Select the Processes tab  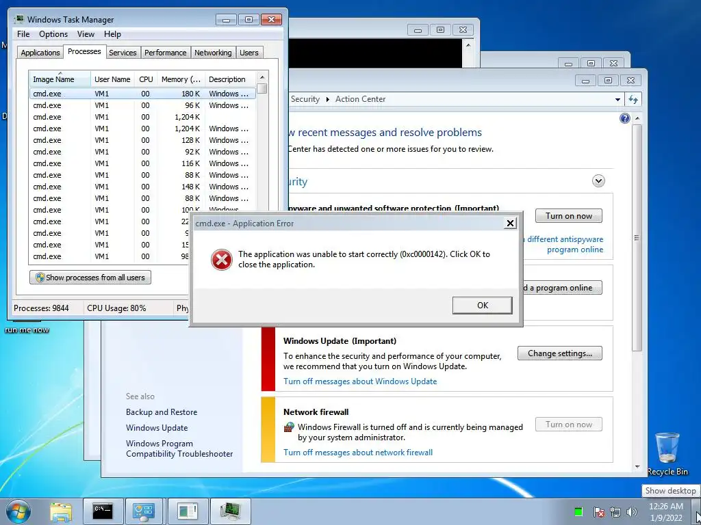(84, 51)
